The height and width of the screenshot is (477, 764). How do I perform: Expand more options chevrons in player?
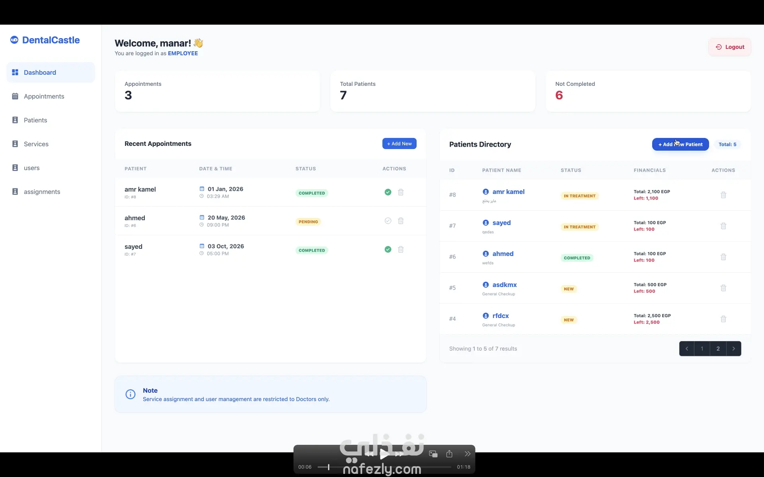[x=468, y=454]
